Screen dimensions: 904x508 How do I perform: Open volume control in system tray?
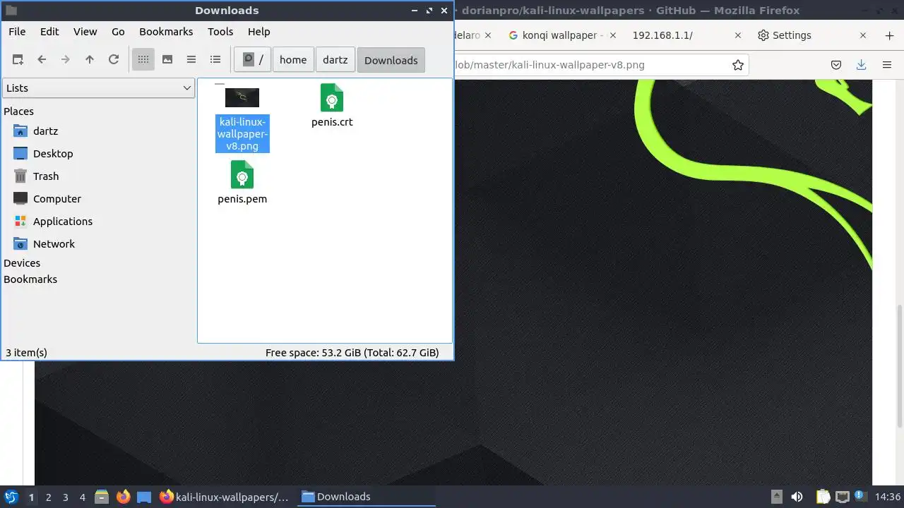(x=797, y=497)
